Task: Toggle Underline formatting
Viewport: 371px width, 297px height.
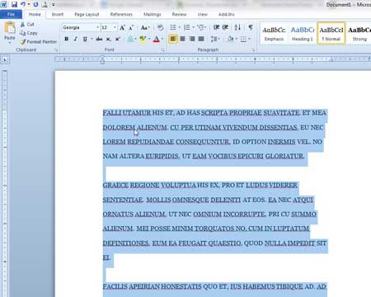Action: click(x=85, y=39)
